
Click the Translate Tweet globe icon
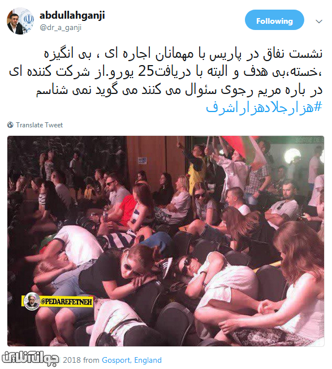click(10, 125)
